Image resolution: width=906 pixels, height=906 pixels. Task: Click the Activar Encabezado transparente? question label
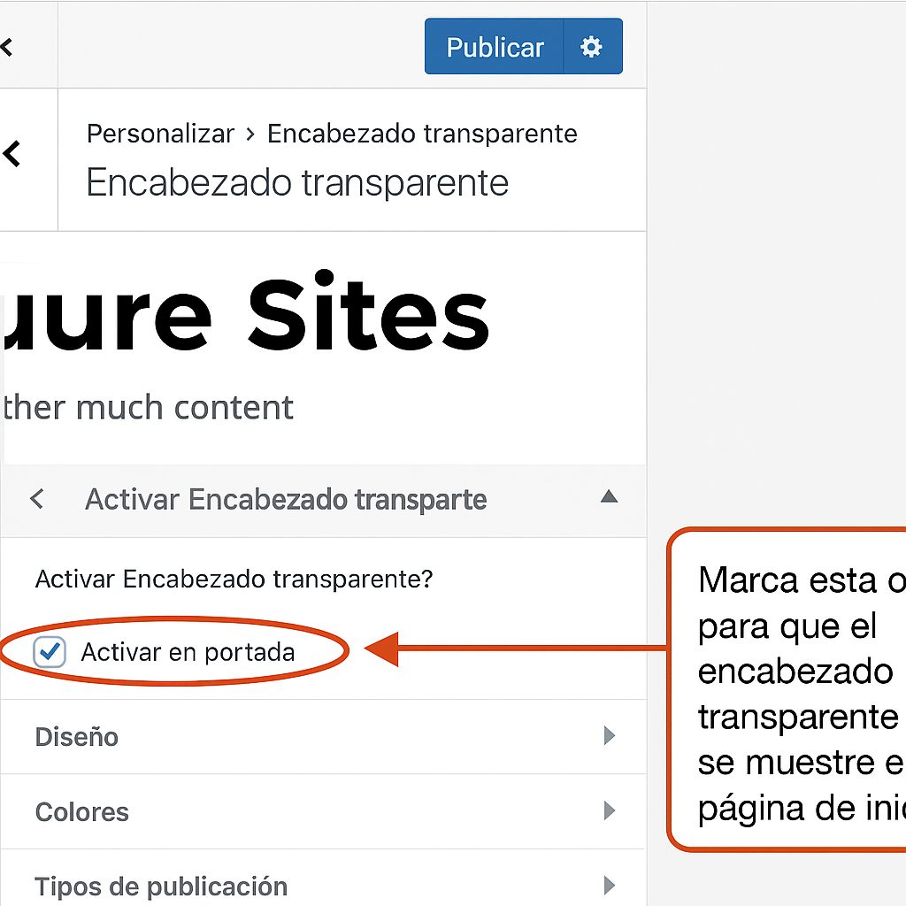[234, 579]
